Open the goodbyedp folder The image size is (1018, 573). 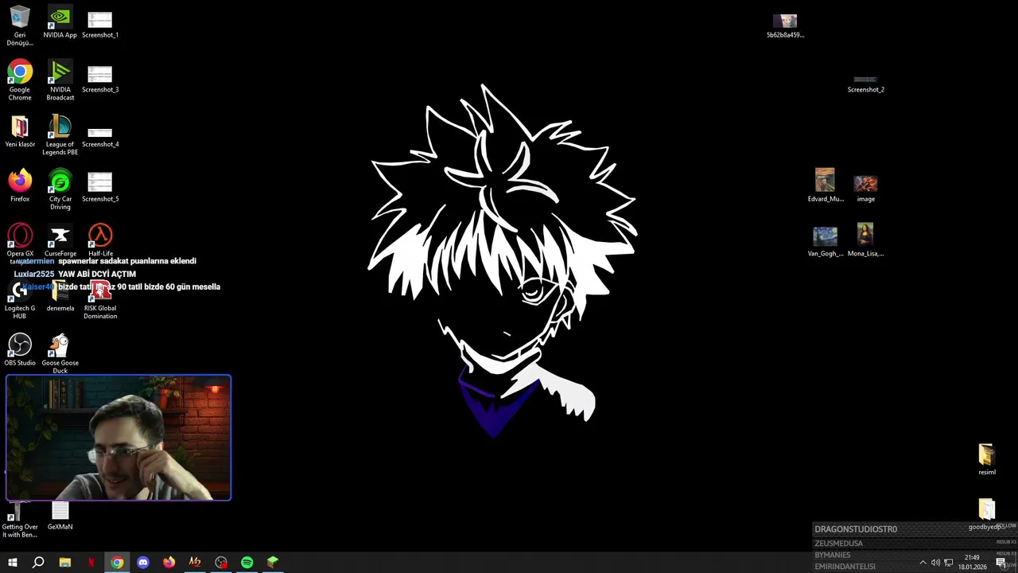[x=986, y=515]
